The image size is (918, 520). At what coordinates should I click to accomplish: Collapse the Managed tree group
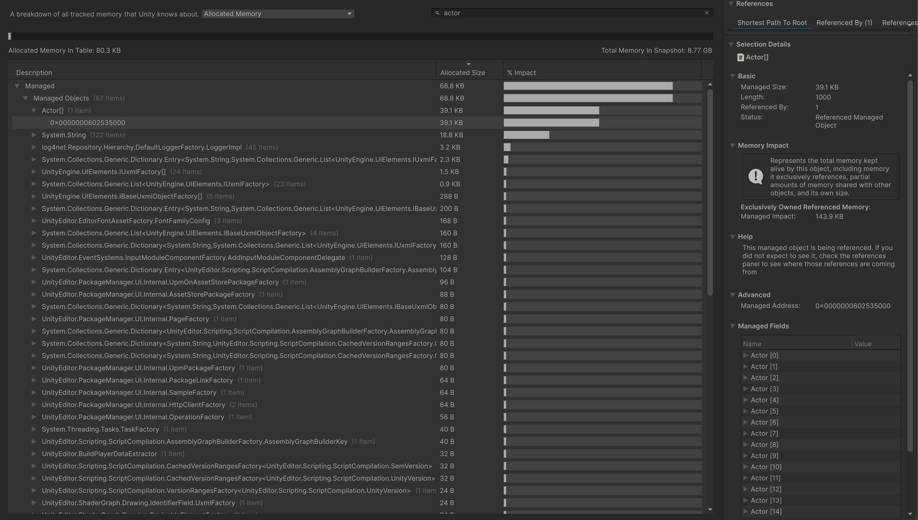click(x=17, y=86)
